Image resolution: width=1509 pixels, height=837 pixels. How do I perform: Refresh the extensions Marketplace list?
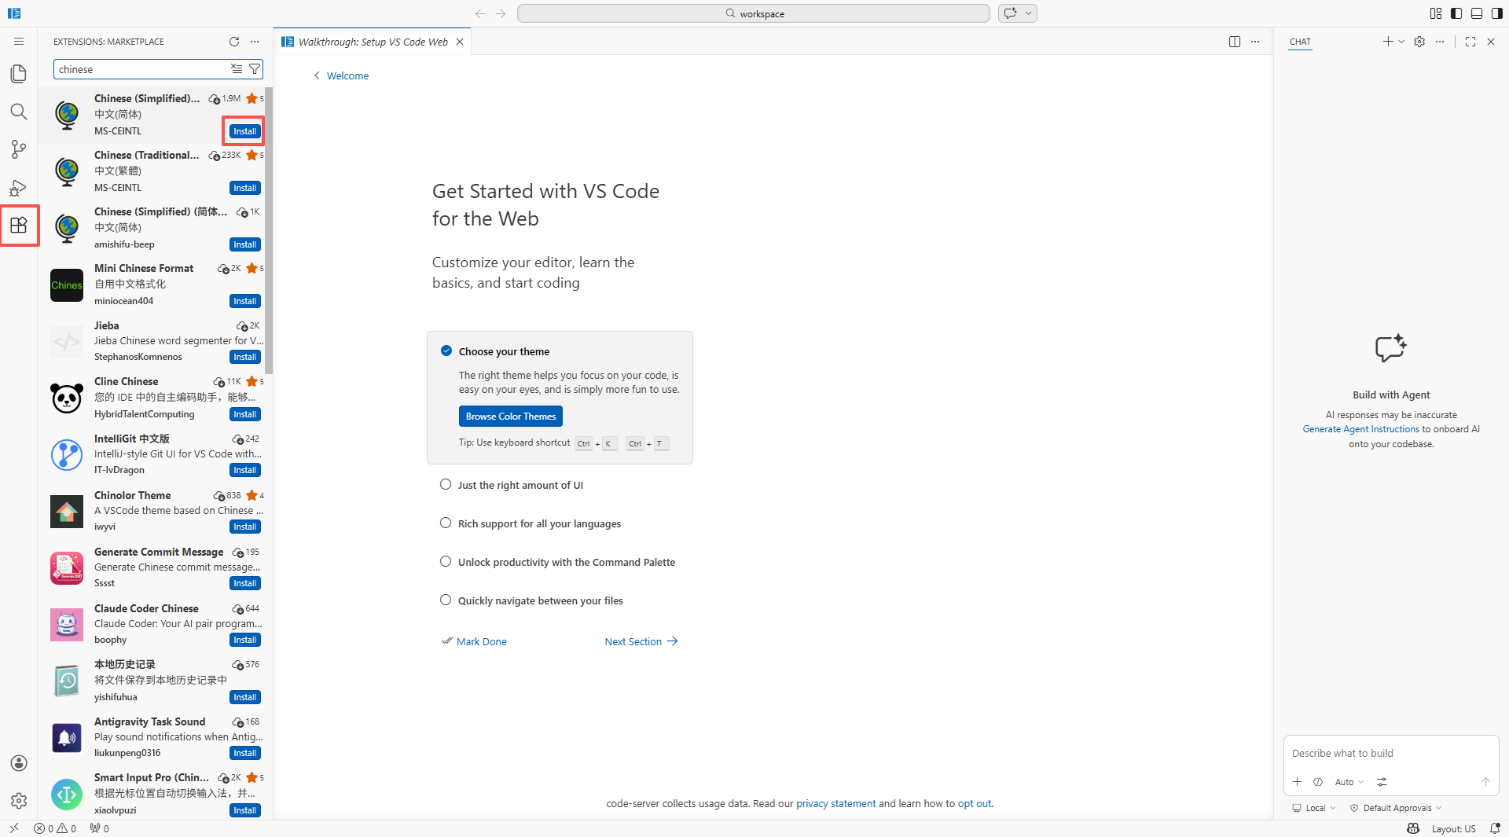233,42
